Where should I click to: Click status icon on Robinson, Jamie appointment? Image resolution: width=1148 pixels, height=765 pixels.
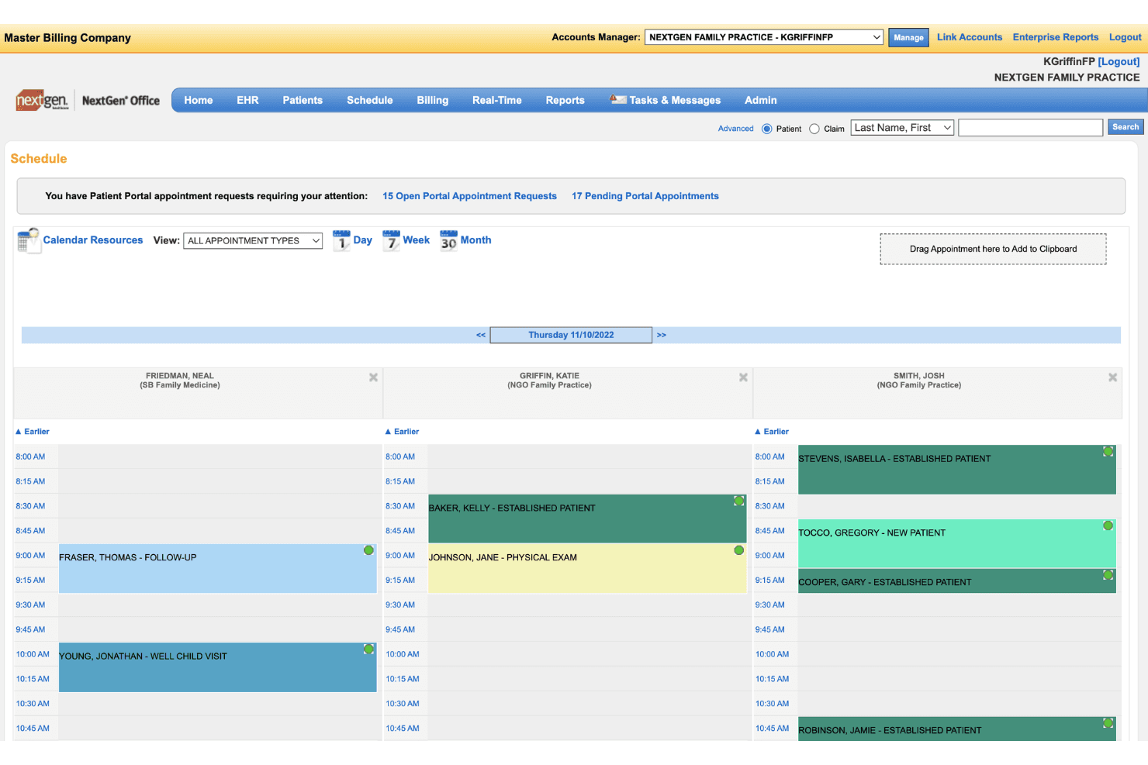click(x=1108, y=723)
